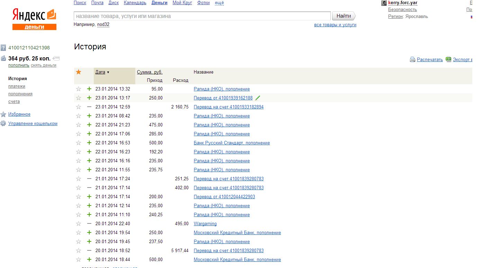Open the ещё services dropdown
The image size is (482, 268).
click(219, 3)
